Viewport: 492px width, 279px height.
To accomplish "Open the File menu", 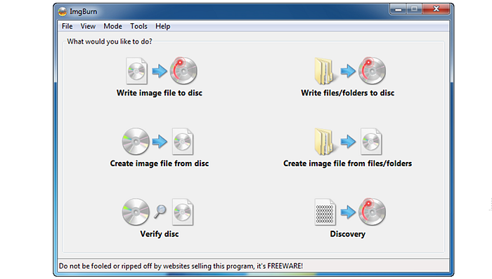I will 67,26.
